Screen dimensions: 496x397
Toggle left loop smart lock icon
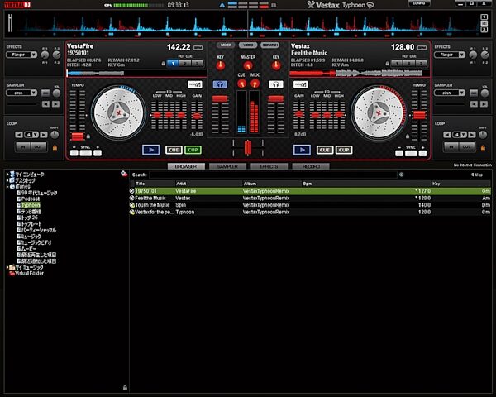click(x=55, y=148)
